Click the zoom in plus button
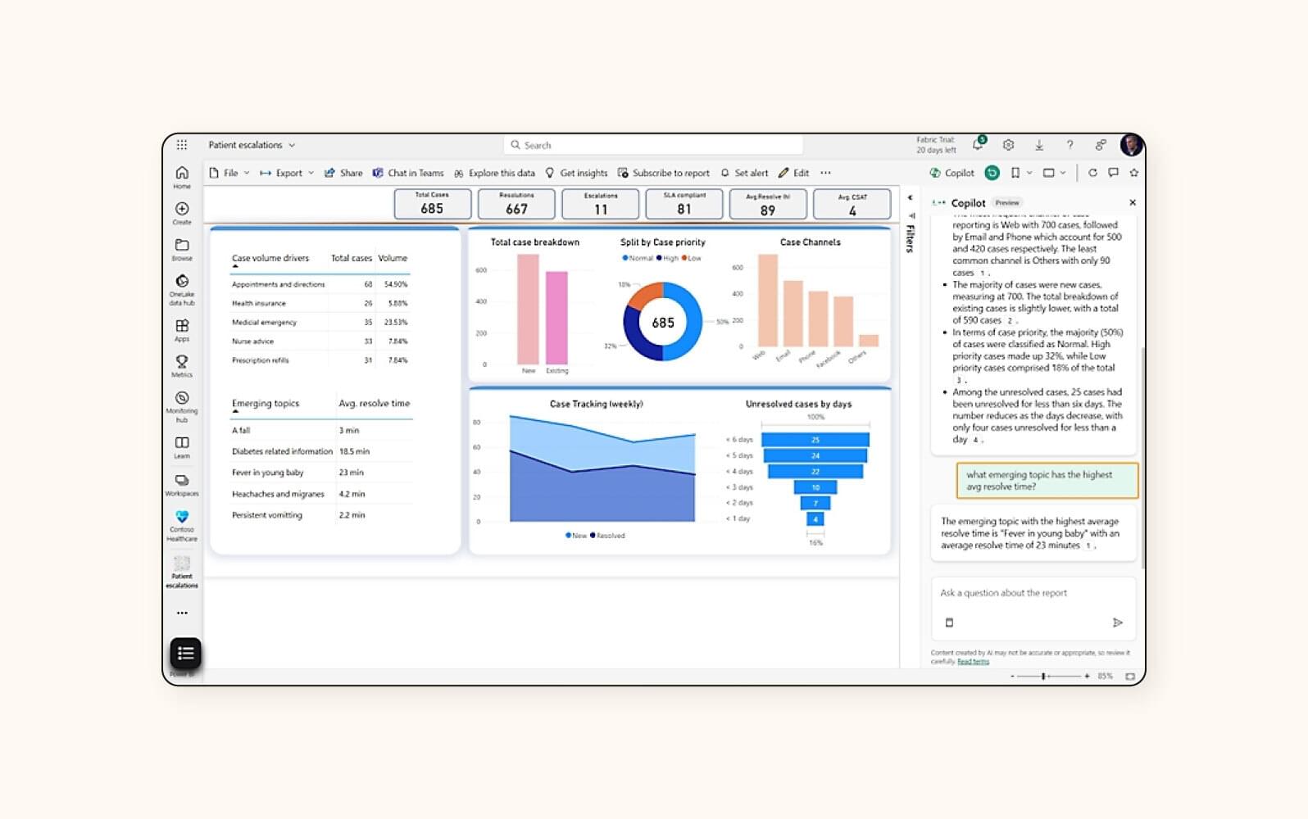The height and width of the screenshot is (819, 1308). point(1087,676)
